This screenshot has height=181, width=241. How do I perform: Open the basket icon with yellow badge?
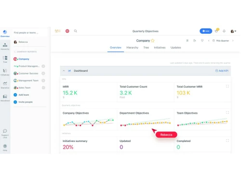coord(216,30)
